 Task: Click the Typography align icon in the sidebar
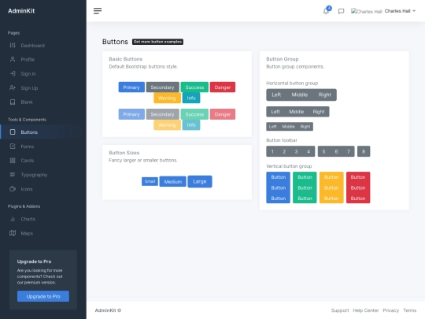tap(13, 174)
